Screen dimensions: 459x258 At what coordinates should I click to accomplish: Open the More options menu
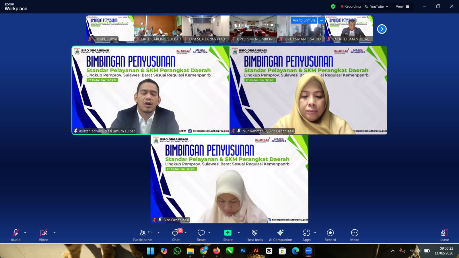(355, 235)
